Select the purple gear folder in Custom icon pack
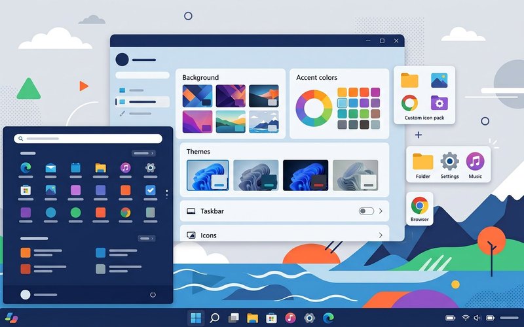The height and width of the screenshot is (327, 524). click(439, 103)
